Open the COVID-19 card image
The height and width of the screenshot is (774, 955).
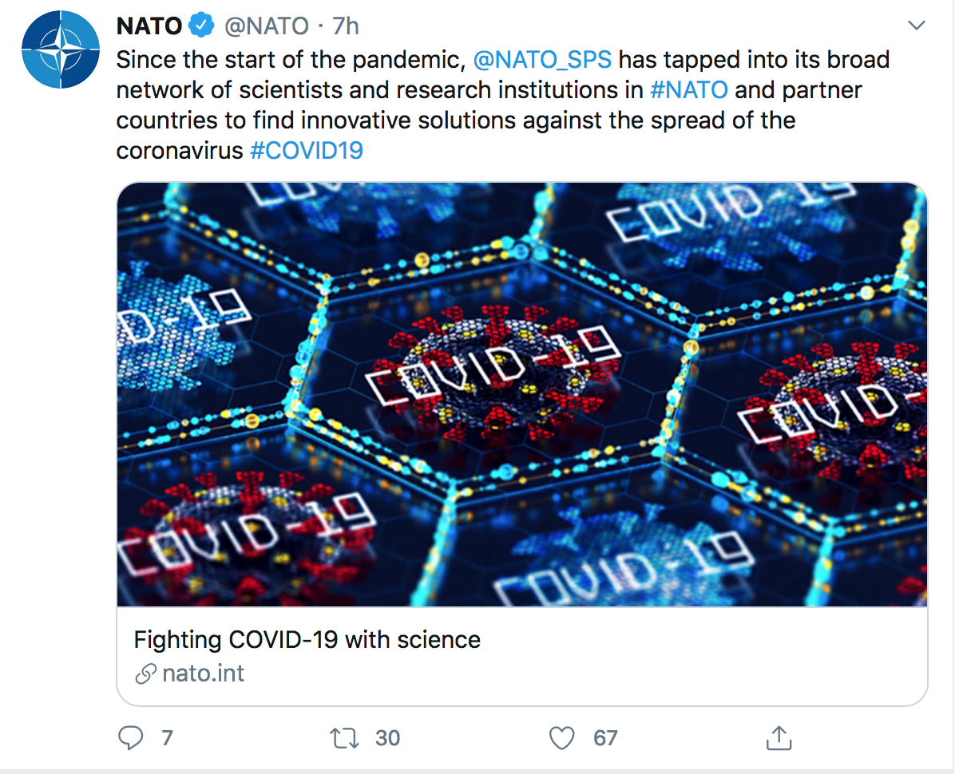pos(522,394)
